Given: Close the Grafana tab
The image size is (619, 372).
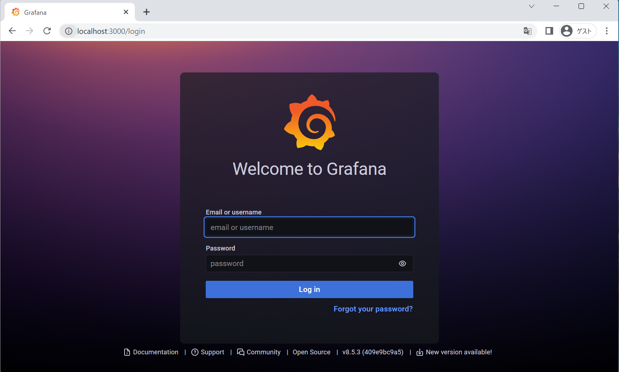Looking at the screenshot, I should click(x=126, y=12).
